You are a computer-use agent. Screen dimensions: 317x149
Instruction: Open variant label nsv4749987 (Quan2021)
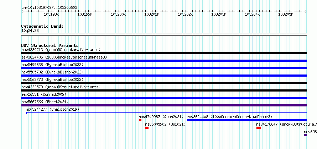tap(161, 117)
